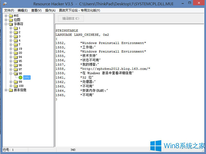
Task: Close the Resource Hacker window
Action: point(199,3)
